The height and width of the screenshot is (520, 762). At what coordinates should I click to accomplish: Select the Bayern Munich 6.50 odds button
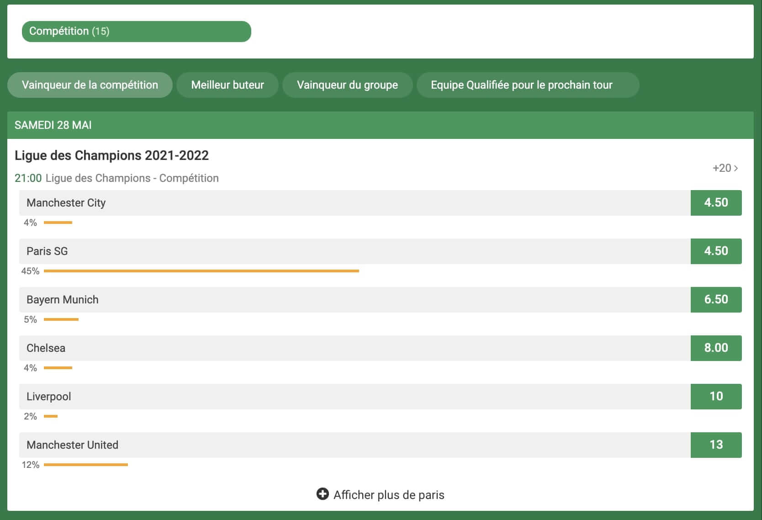[716, 300]
